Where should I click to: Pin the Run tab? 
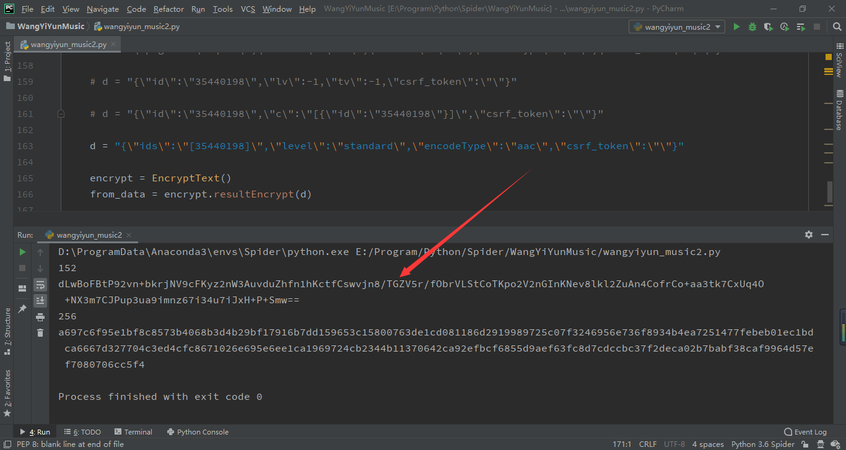tap(22, 308)
